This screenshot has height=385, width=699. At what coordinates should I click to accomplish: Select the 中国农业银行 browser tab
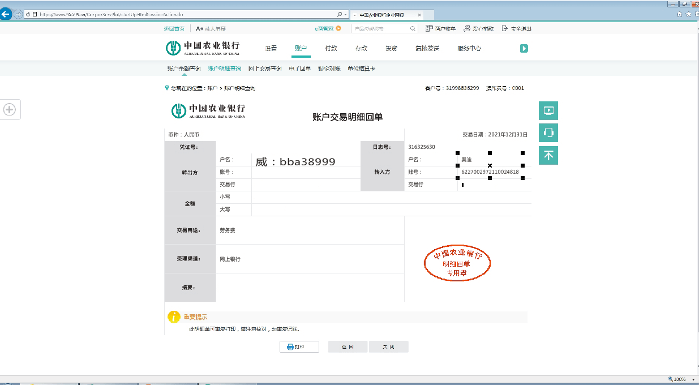point(388,15)
